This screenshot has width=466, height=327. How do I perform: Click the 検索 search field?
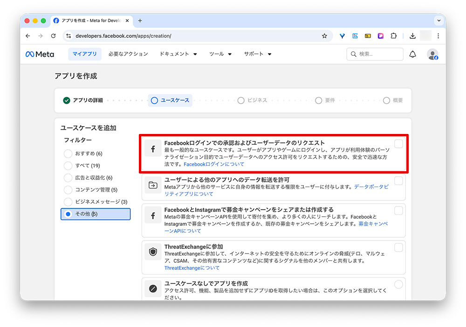coord(375,54)
